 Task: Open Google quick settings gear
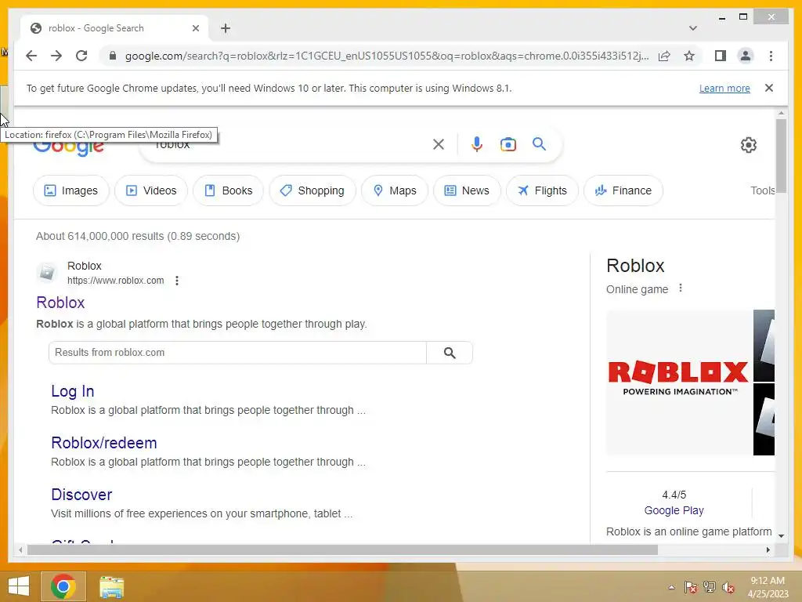[748, 145]
